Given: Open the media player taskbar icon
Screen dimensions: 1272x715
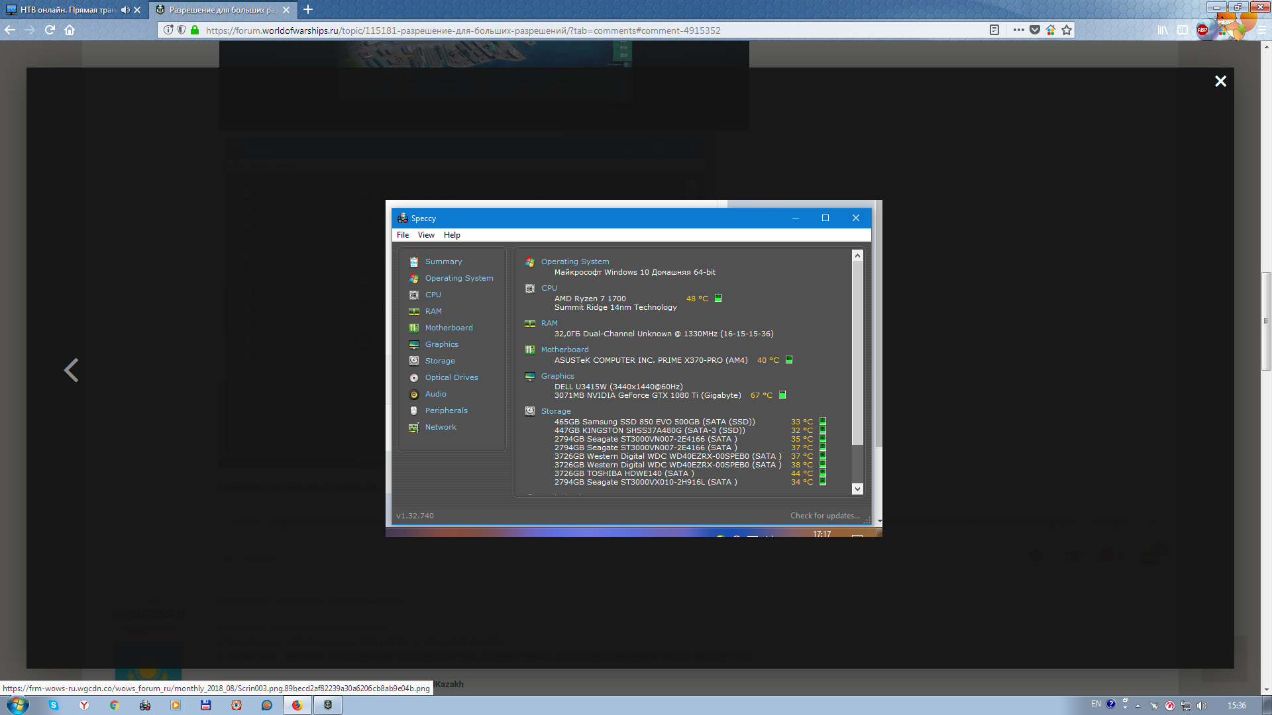Looking at the screenshot, I should point(176,705).
